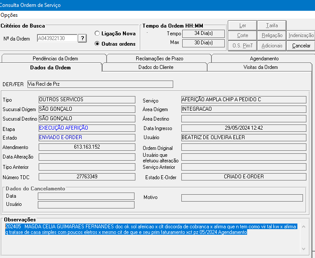This screenshot has height=258, width=315.
Task: Click the Observações scroll down arrow
Action: point(303,249)
